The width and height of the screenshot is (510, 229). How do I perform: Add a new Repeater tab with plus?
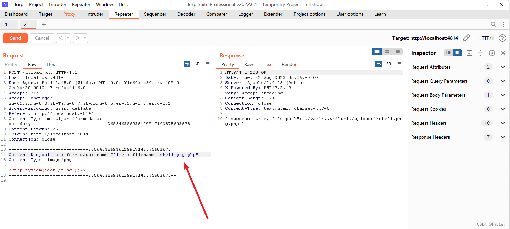point(44,25)
